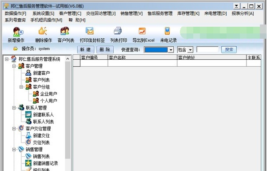Click the operator lock icon beside 操作员
This screenshot has width=267, height=171.
pos(16,49)
